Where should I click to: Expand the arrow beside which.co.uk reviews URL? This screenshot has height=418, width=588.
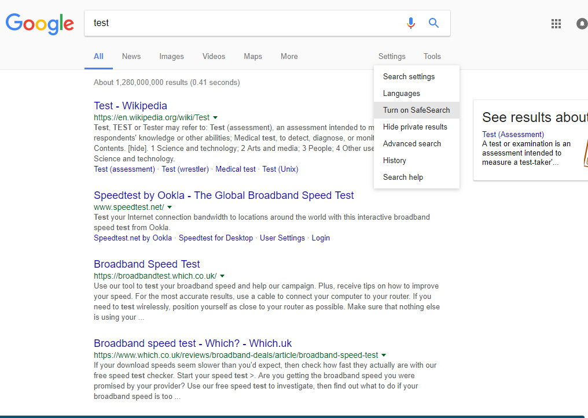(384, 355)
